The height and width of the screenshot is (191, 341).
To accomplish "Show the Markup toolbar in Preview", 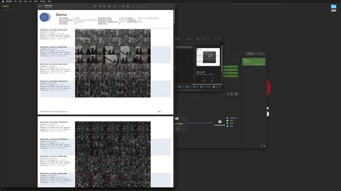I will 128,6.
